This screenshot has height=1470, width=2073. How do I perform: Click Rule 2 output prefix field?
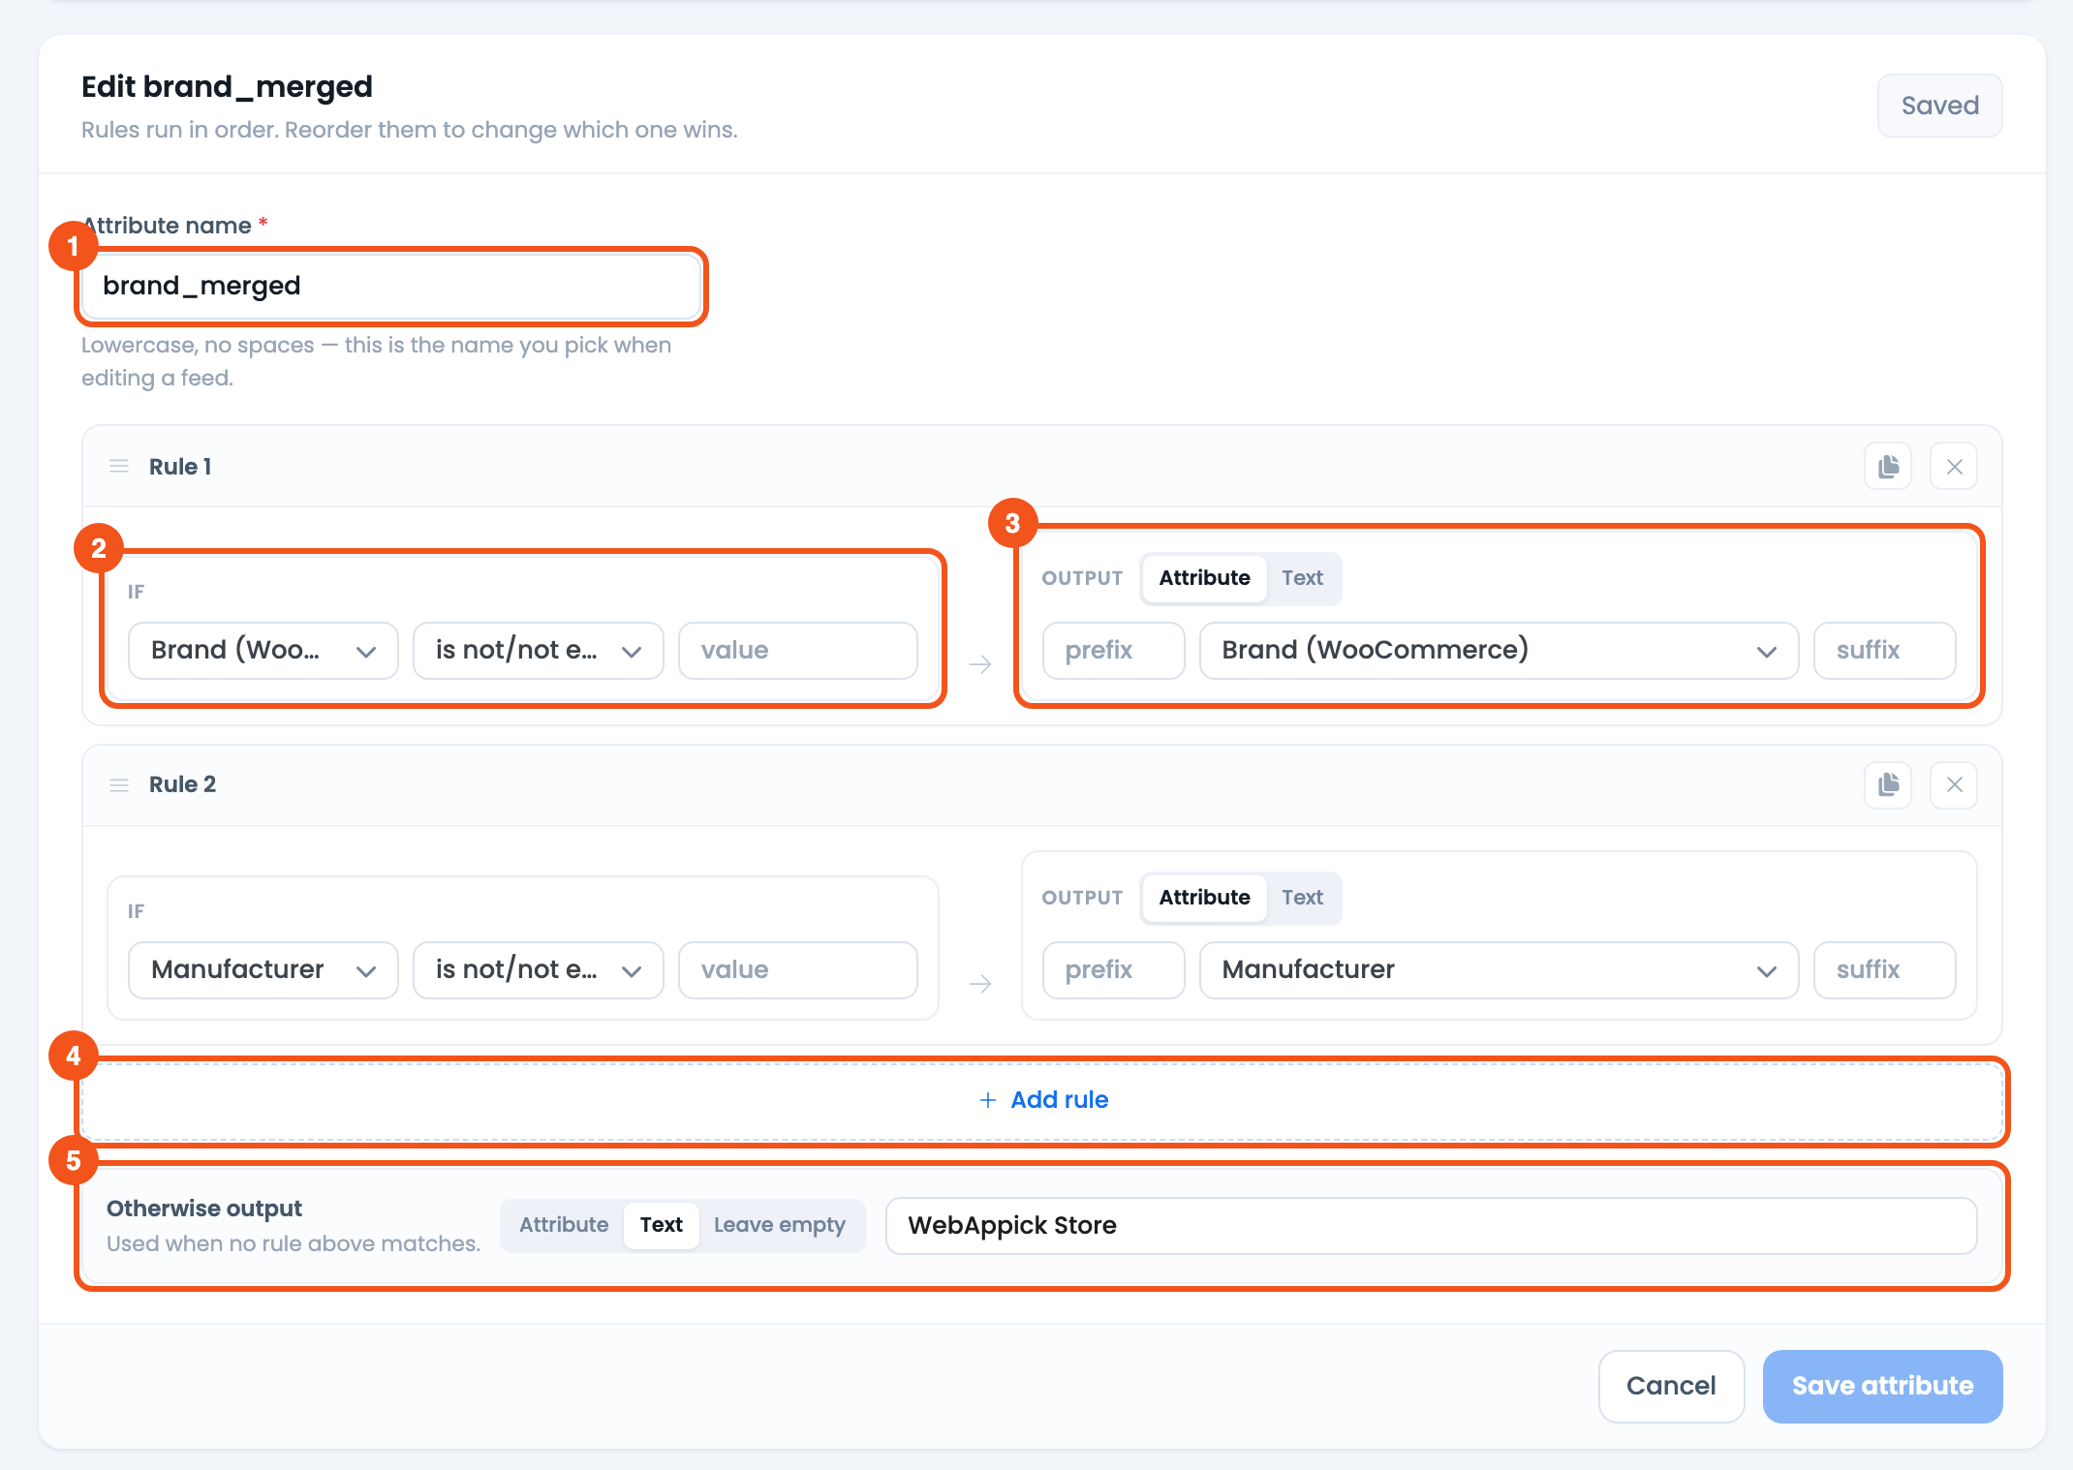click(x=1113, y=970)
